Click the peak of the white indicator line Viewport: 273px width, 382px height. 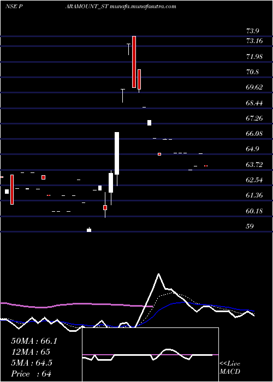pyautogui.click(x=159, y=274)
